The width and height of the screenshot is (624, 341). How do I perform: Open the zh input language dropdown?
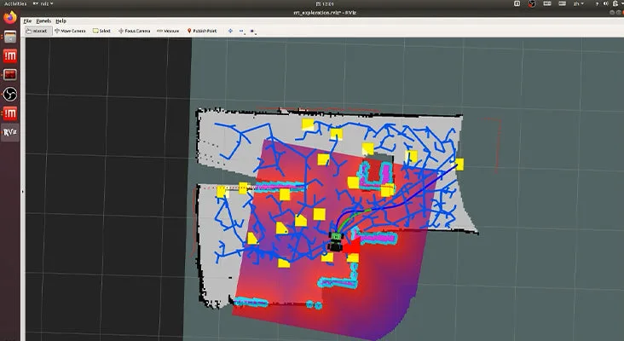pyautogui.click(x=579, y=3)
